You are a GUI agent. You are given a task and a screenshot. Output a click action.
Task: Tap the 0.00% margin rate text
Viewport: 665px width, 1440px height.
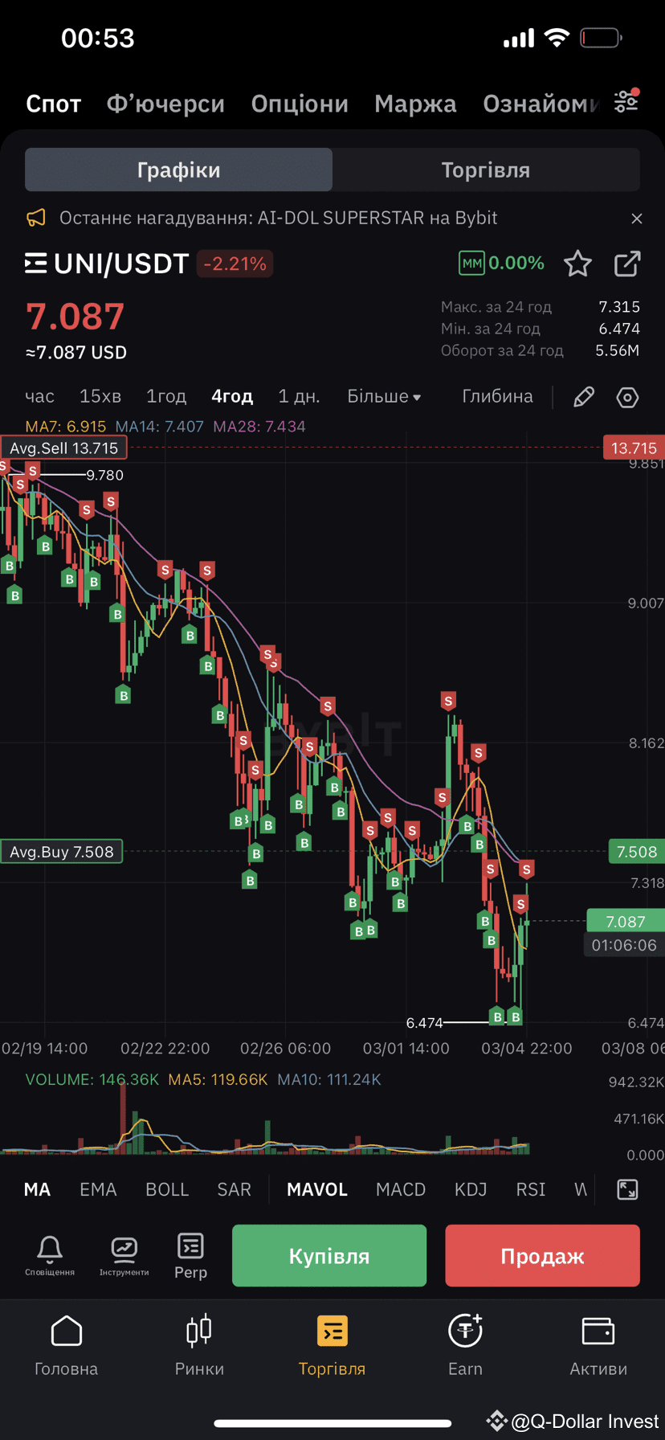pyautogui.click(x=516, y=263)
